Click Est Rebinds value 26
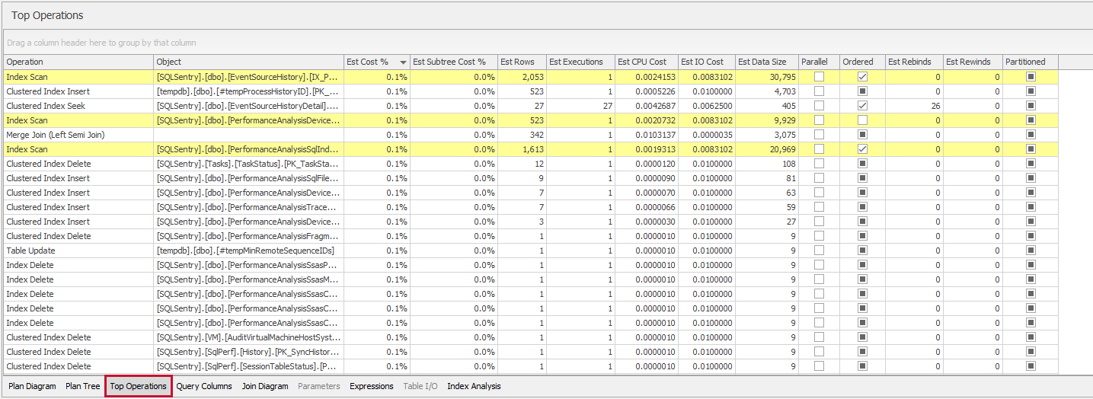This screenshot has height=399, width=1093. (x=935, y=106)
